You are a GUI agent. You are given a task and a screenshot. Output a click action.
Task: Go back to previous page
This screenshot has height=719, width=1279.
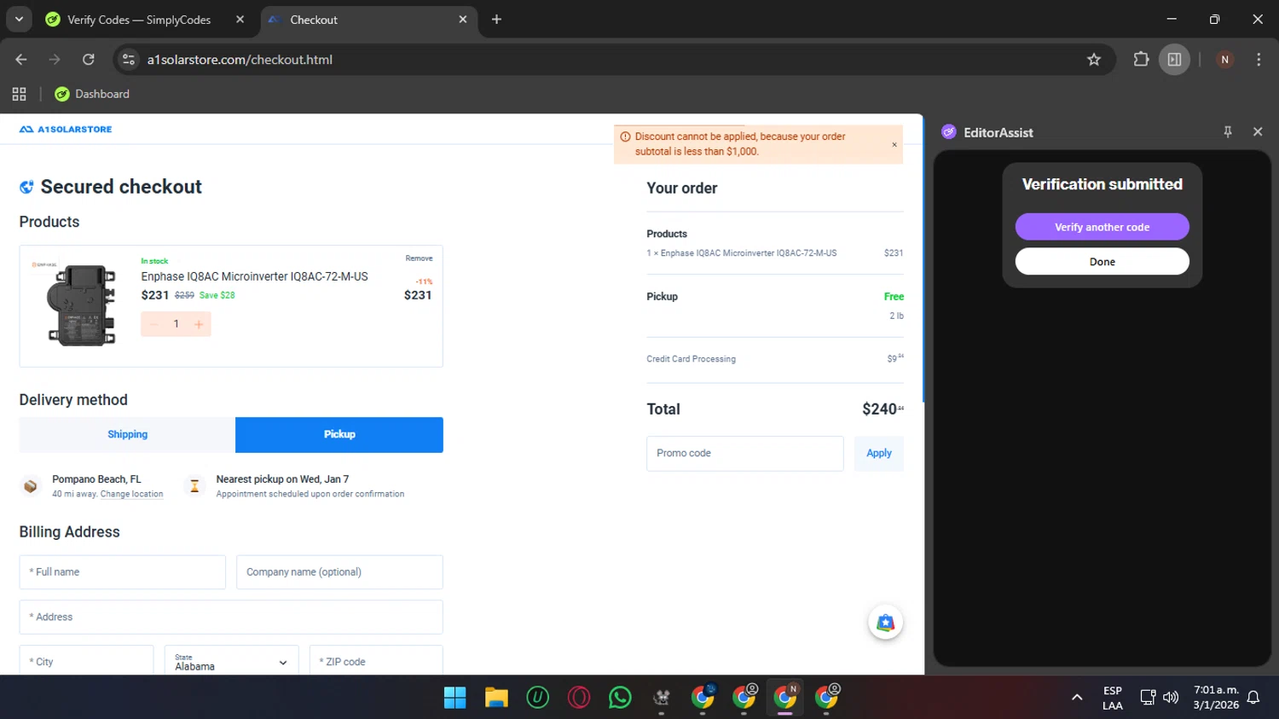point(21,60)
